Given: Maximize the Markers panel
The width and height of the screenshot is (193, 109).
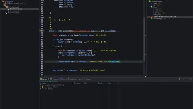Looking at the screenshot, I should point(191,79).
